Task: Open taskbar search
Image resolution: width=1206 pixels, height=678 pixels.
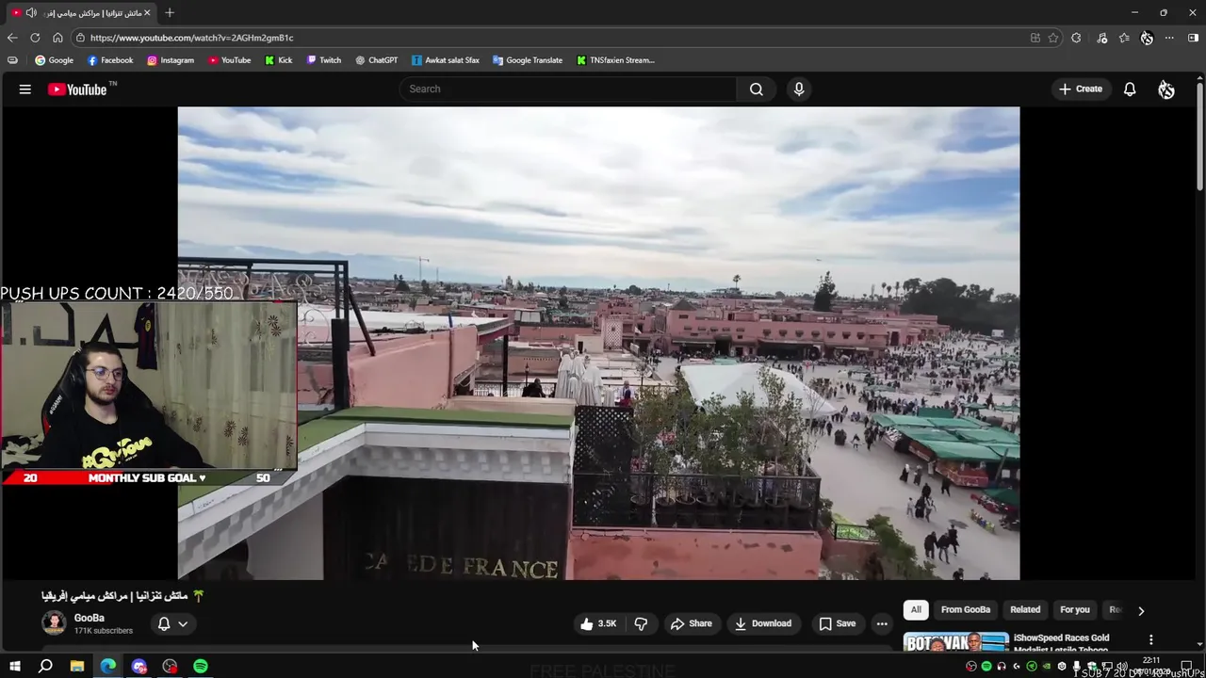Action: click(x=45, y=666)
